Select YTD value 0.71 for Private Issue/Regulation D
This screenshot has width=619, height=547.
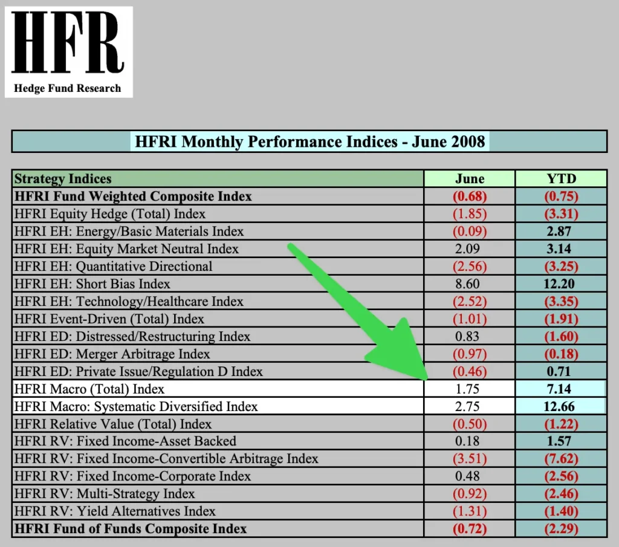tap(559, 371)
